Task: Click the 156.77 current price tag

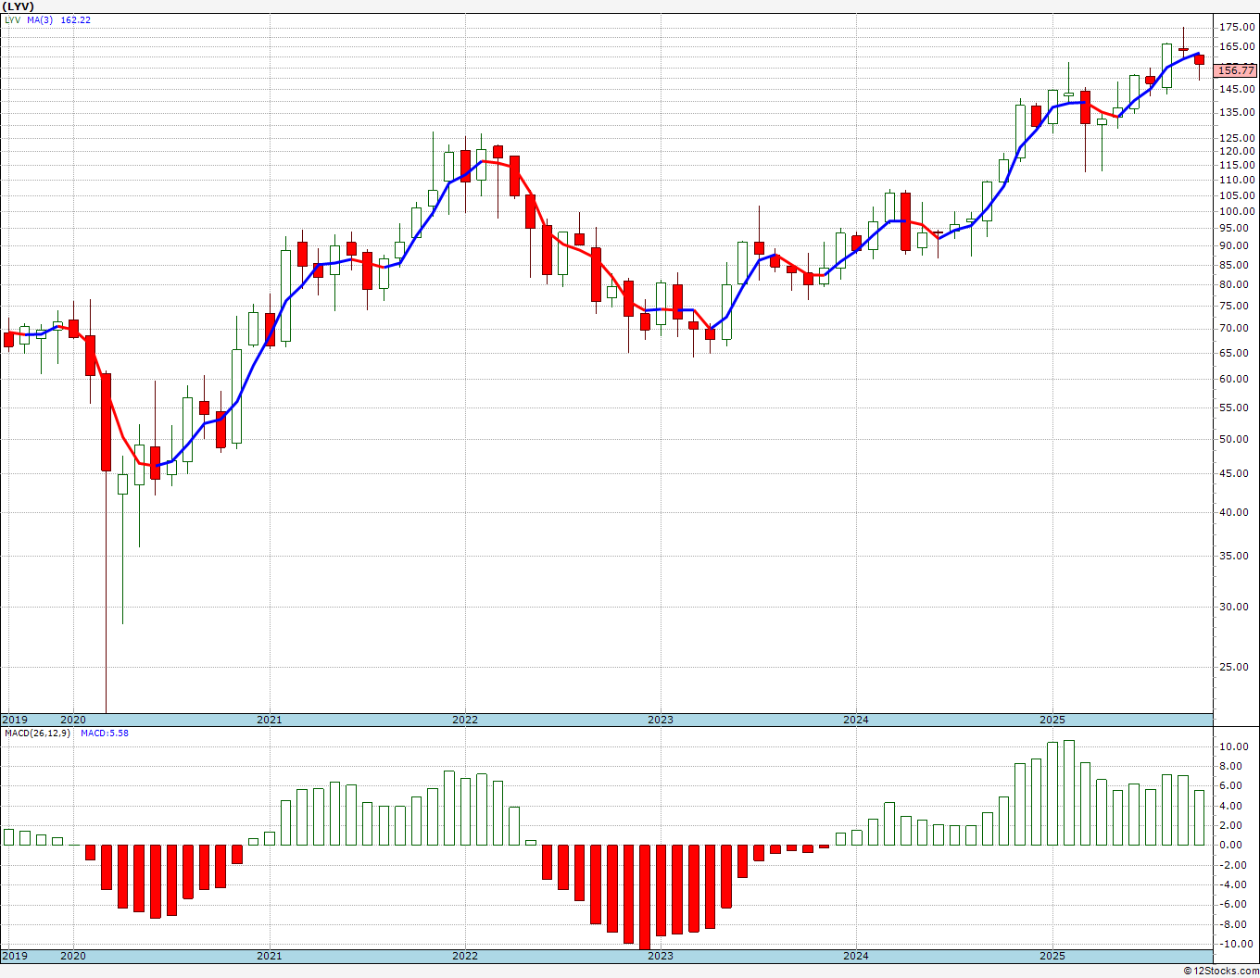Action: click(x=1236, y=70)
